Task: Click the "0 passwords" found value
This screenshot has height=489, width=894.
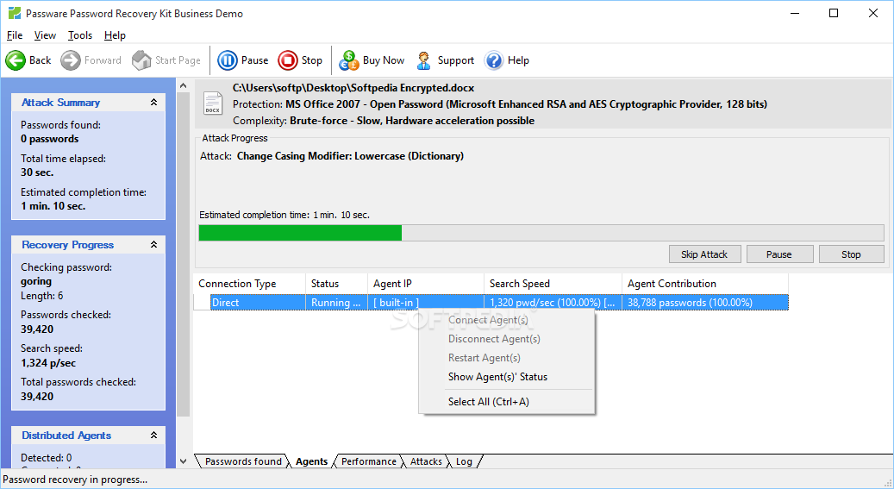Action: pos(50,139)
